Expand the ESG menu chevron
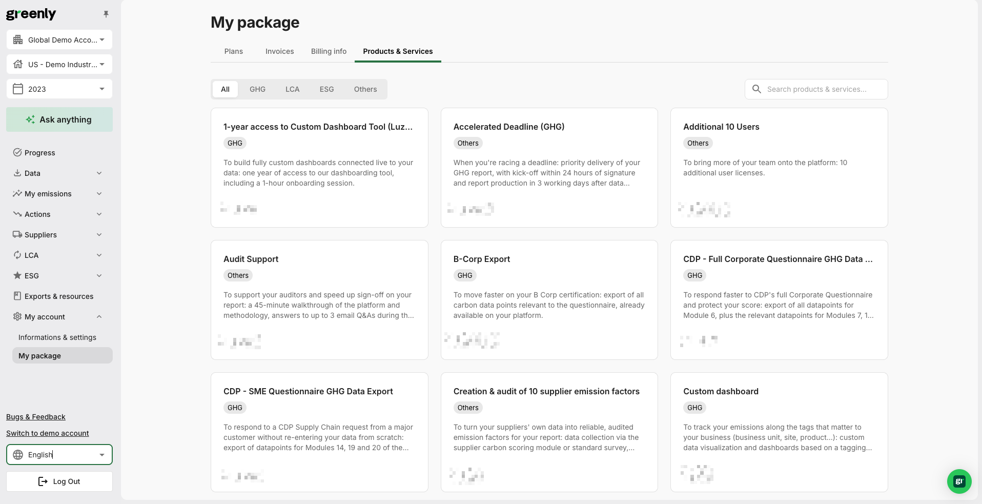This screenshot has width=982, height=504. [x=99, y=275]
